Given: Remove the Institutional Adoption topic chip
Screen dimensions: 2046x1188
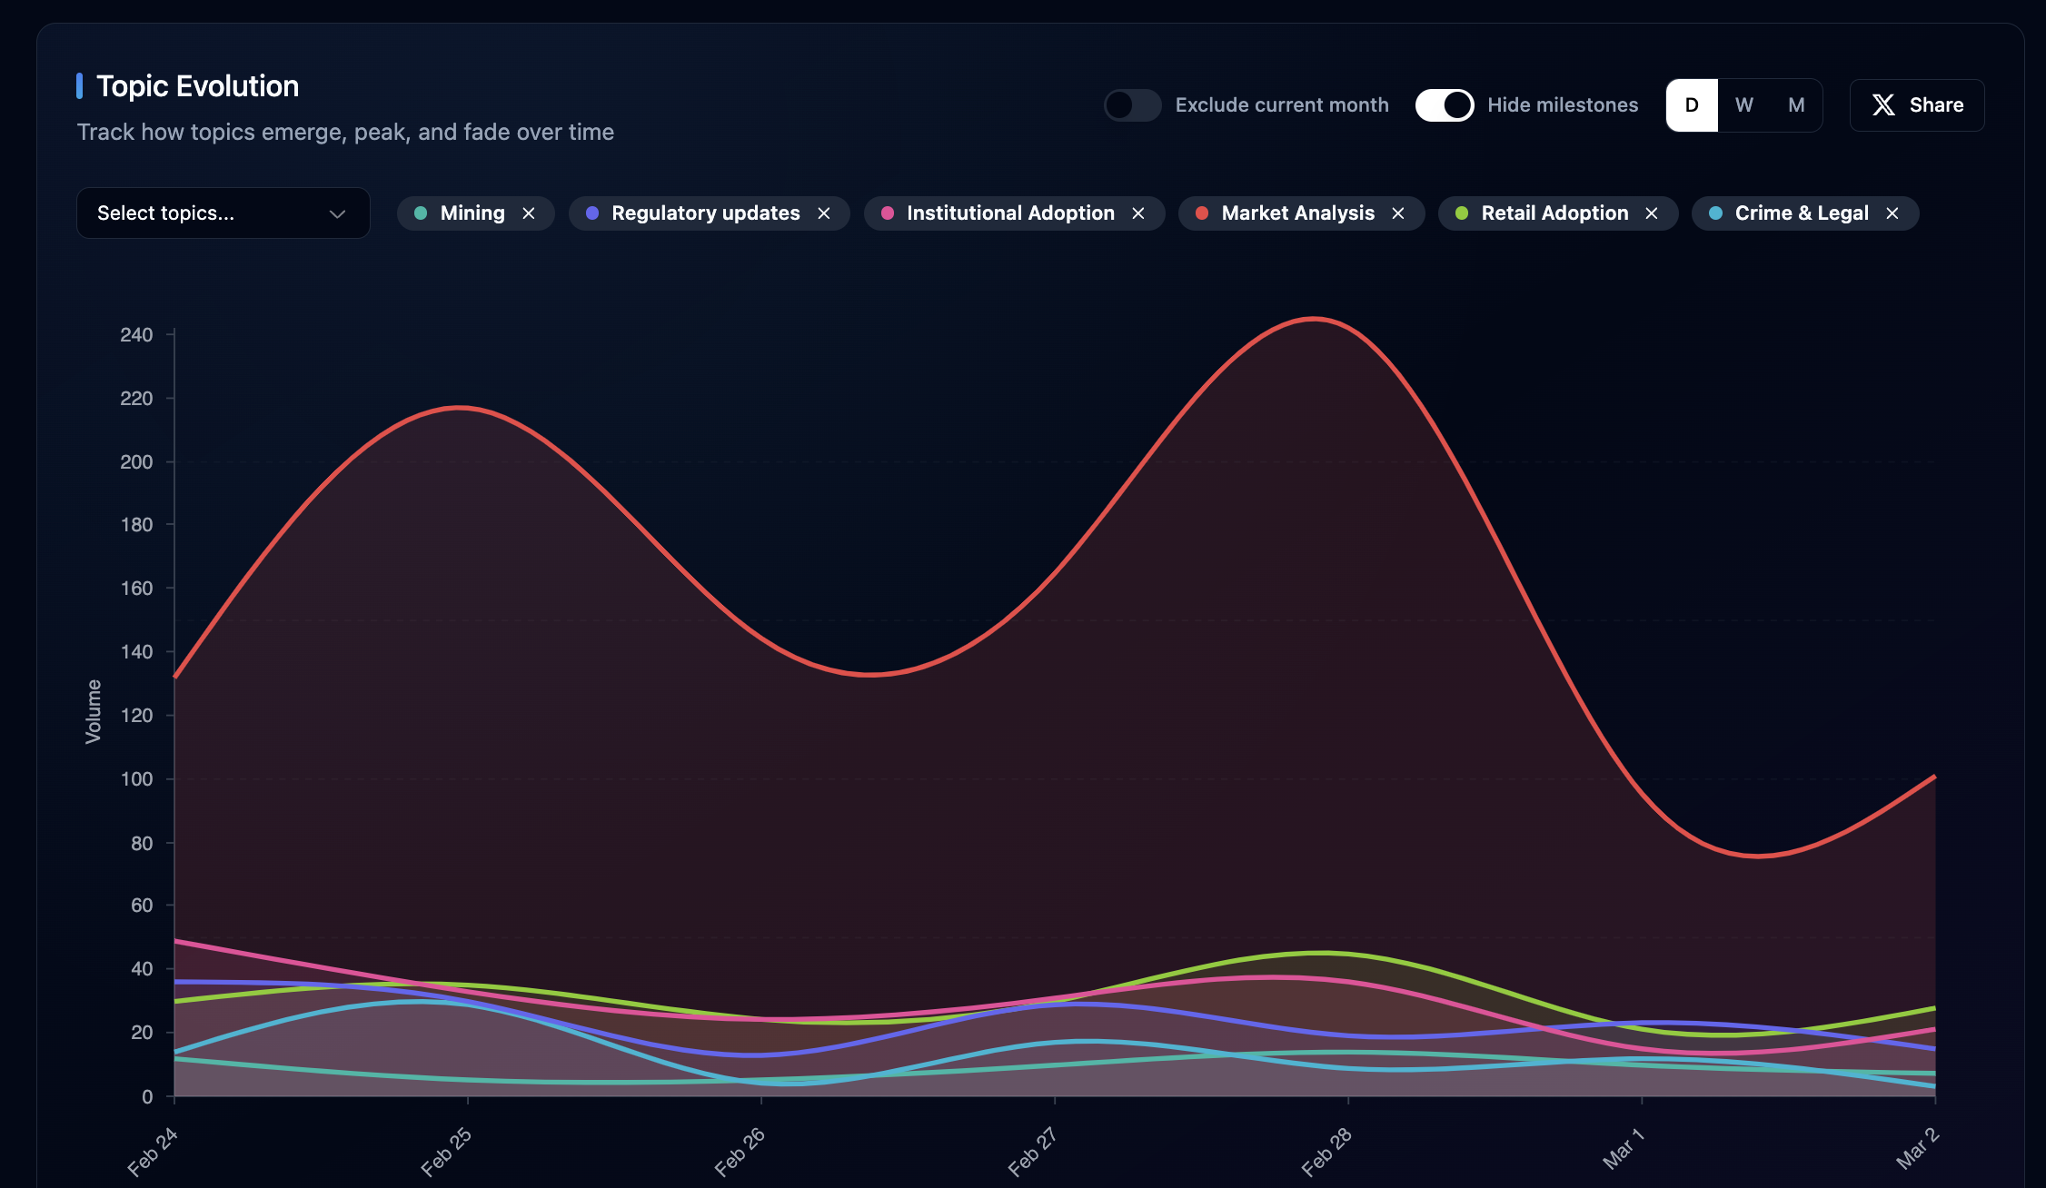Looking at the screenshot, I should coord(1138,213).
